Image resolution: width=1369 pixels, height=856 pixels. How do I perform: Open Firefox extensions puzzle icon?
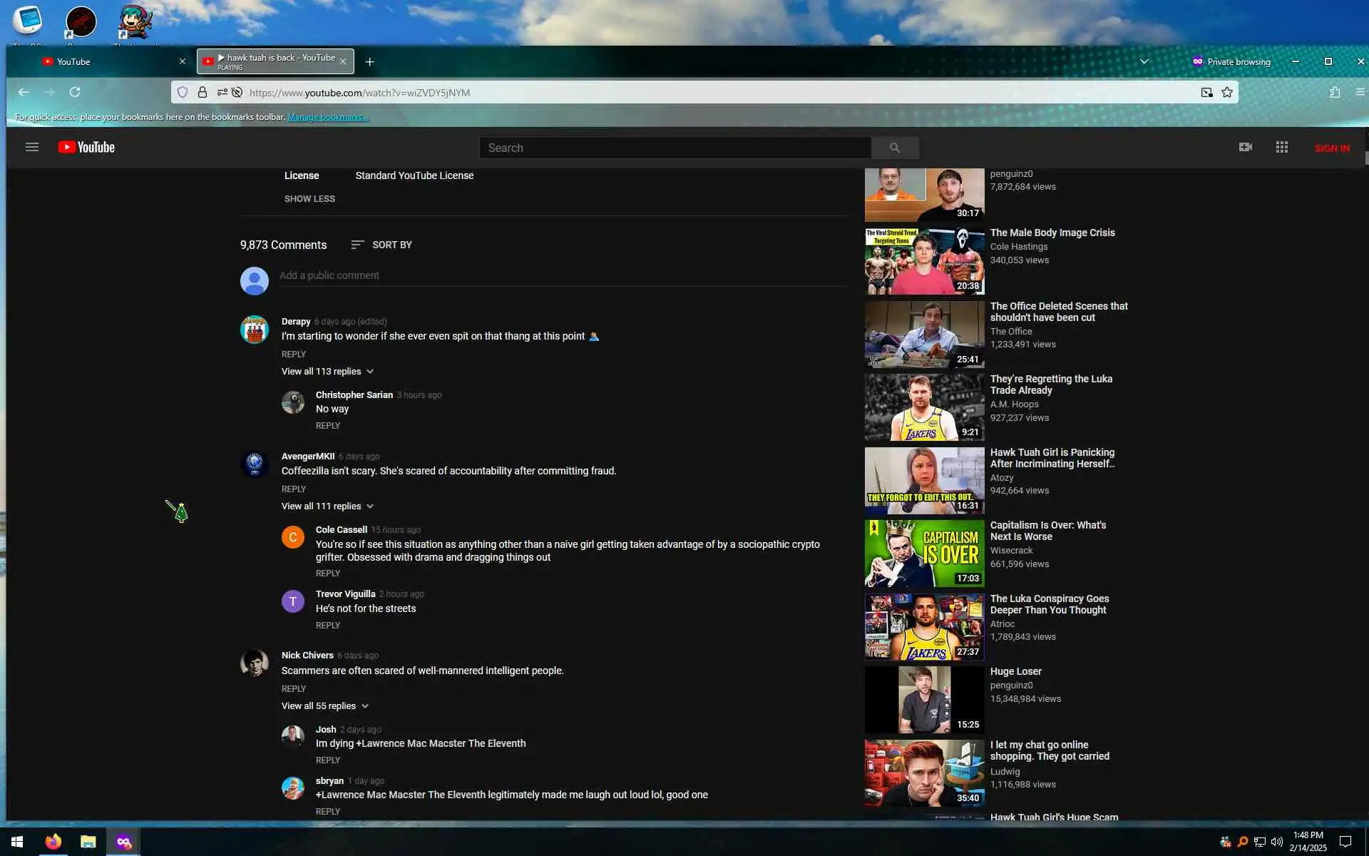[x=1335, y=92]
